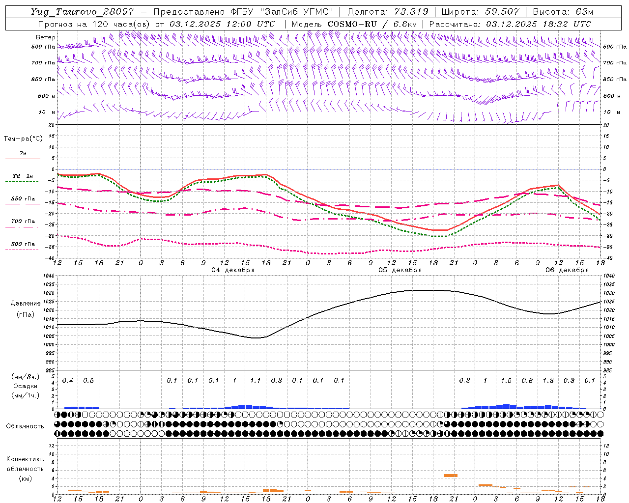Click the date label "04 декабря"

(232, 270)
